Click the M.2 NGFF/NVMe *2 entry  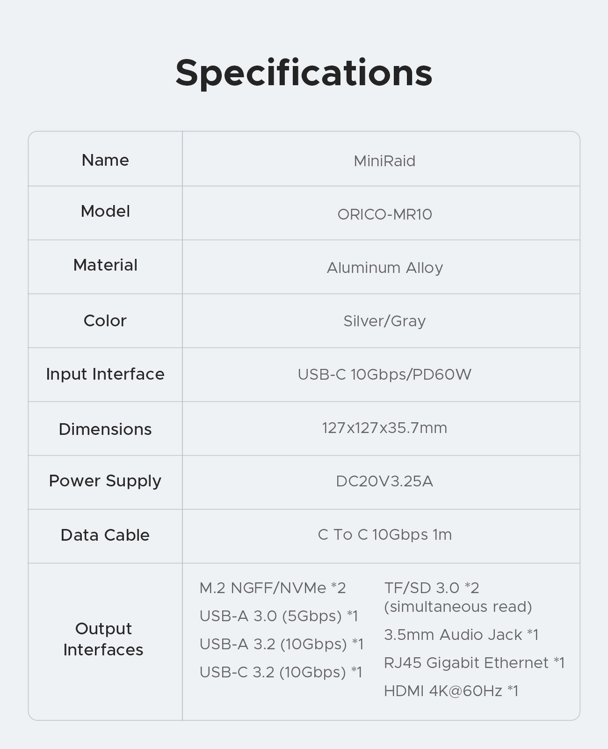tap(273, 588)
